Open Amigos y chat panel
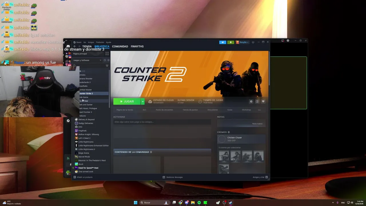 260,177
